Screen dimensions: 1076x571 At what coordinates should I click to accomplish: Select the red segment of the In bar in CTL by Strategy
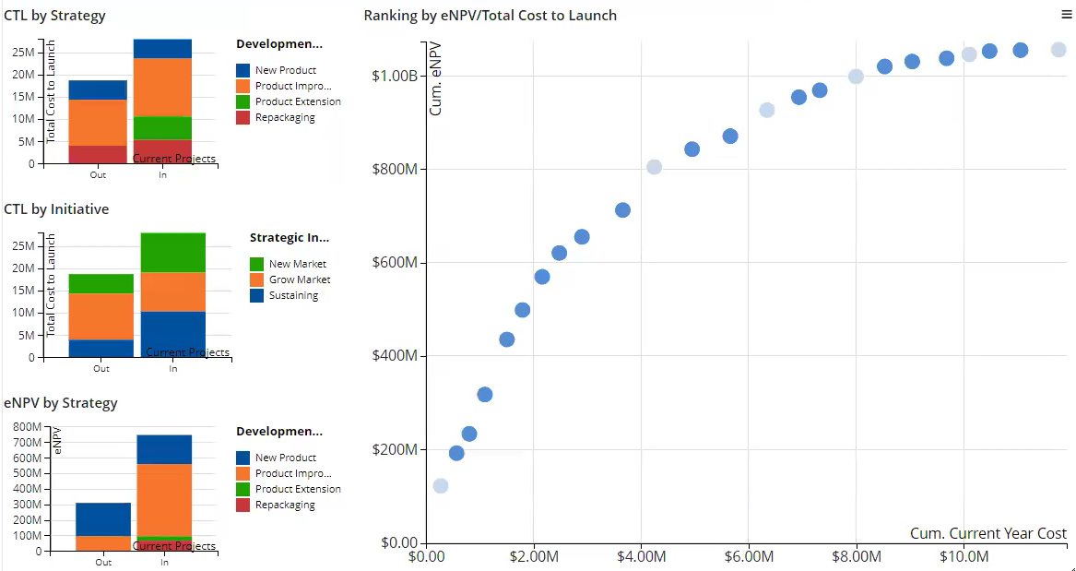[x=162, y=151]
